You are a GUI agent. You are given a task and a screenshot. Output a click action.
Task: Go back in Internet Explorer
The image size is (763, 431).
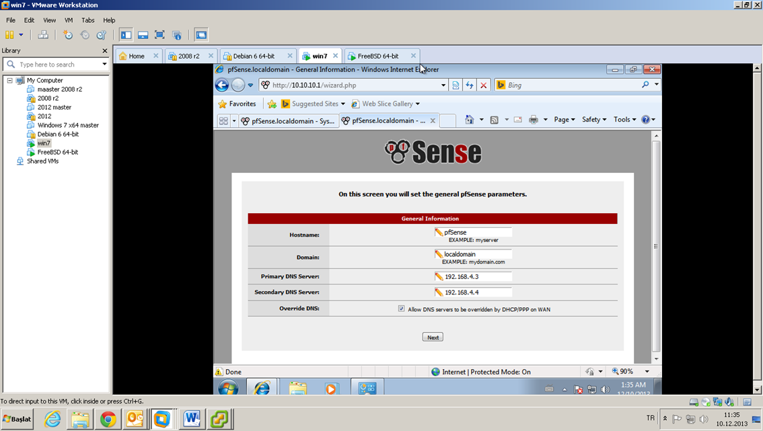[x=222, y=85]
